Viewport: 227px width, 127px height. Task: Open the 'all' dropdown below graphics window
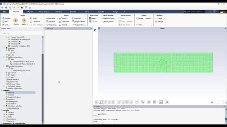pos(217,102)
